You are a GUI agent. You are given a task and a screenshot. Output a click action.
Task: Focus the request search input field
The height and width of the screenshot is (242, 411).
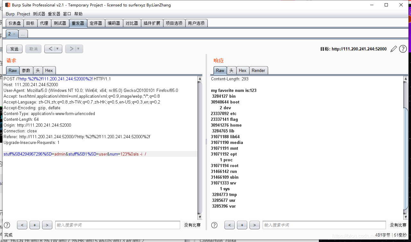(118, 225)
